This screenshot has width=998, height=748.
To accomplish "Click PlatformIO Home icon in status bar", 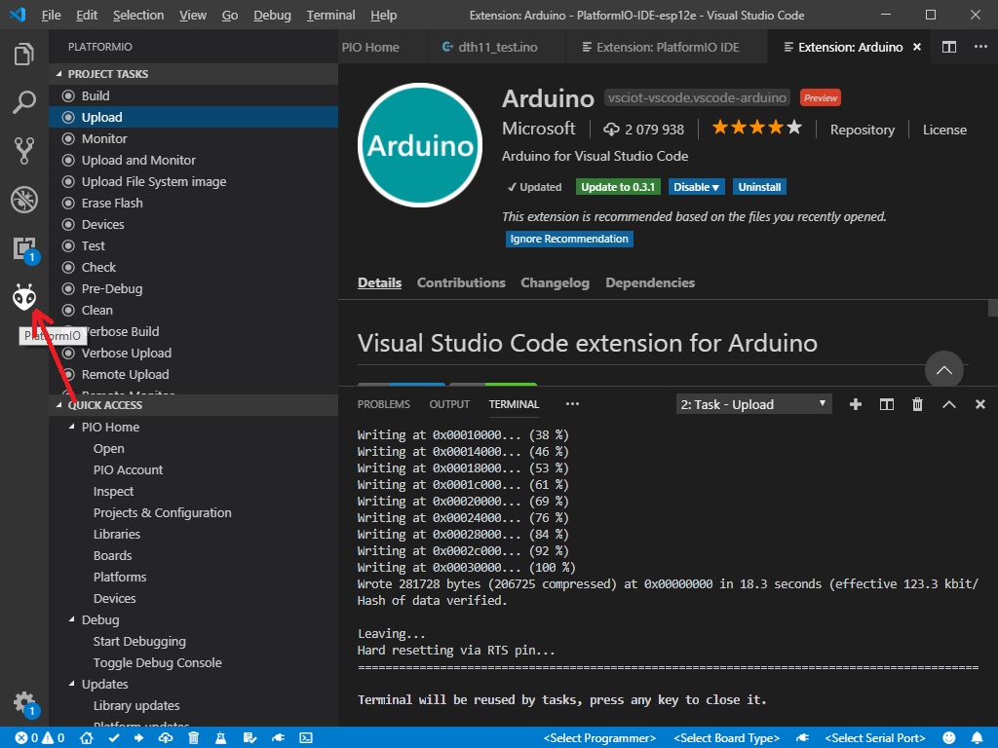I will coord(87,738).
